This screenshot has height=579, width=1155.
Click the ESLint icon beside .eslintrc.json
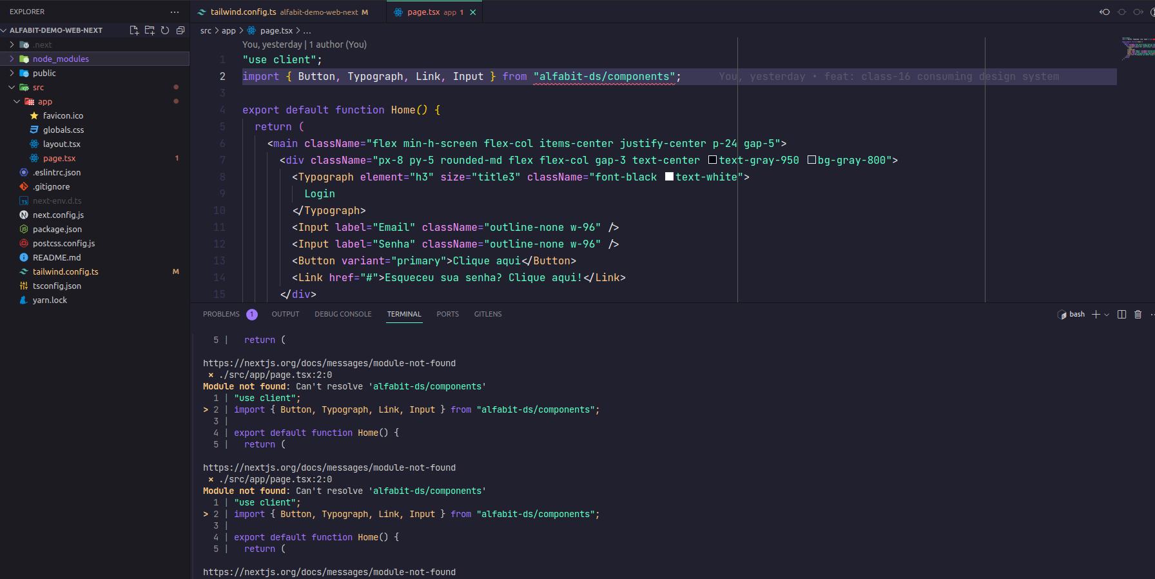(x=24, y=172)
